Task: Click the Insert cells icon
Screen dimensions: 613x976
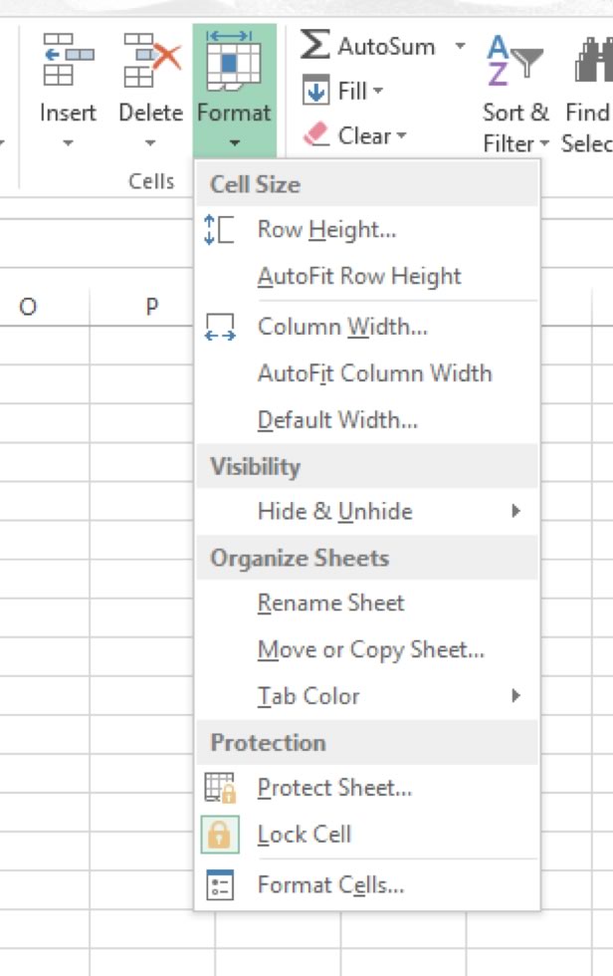Action: coord(68,60)
